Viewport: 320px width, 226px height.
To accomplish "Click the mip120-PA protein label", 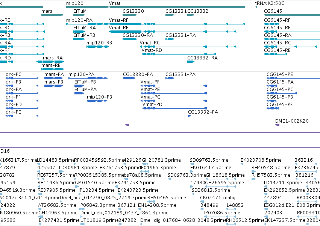I will (82, 74).
